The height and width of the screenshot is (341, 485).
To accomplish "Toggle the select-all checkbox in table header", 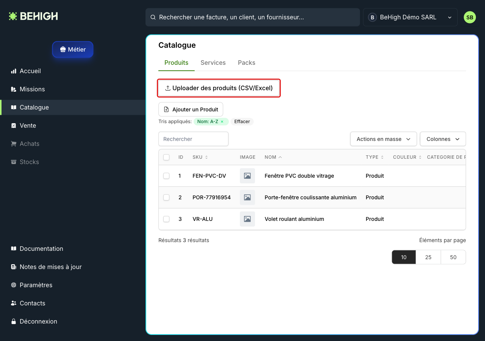I will pyautogui.click(x=166, y=157).
